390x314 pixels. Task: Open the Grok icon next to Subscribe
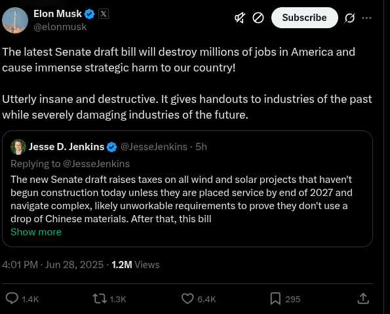tap(350, 18)
